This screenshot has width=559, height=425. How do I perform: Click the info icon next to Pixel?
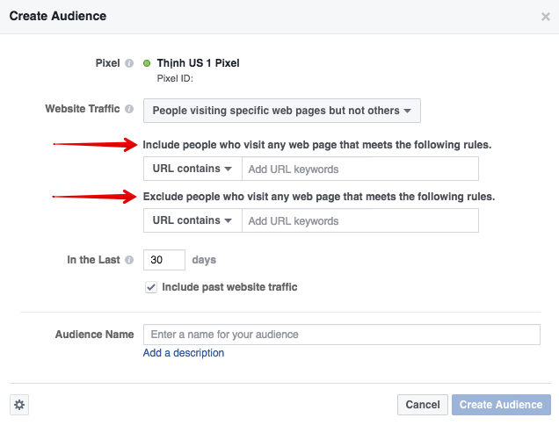[129, 63]
